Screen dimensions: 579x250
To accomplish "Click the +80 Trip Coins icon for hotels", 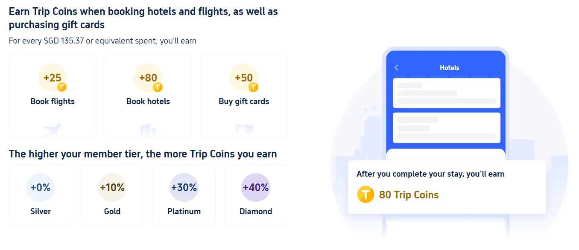I will click(148, 78).
